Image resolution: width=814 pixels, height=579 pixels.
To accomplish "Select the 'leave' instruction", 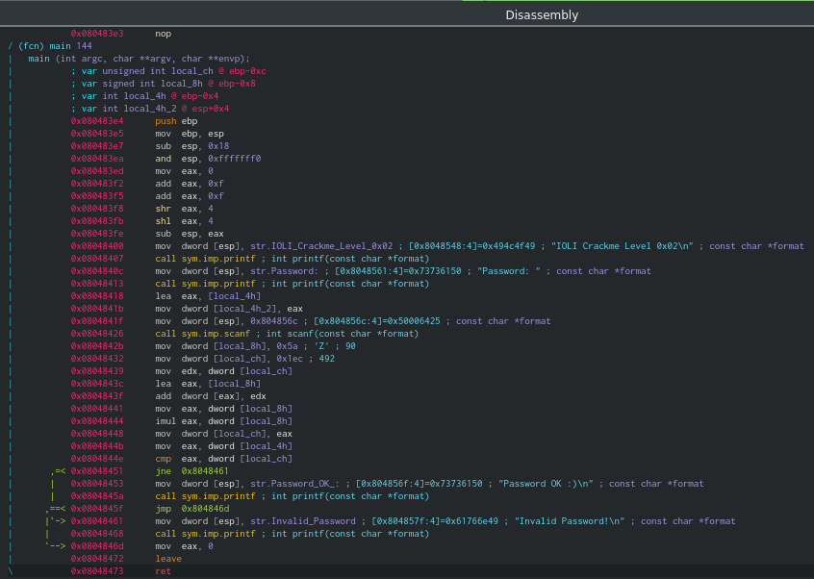I will [x=168, y=559].
